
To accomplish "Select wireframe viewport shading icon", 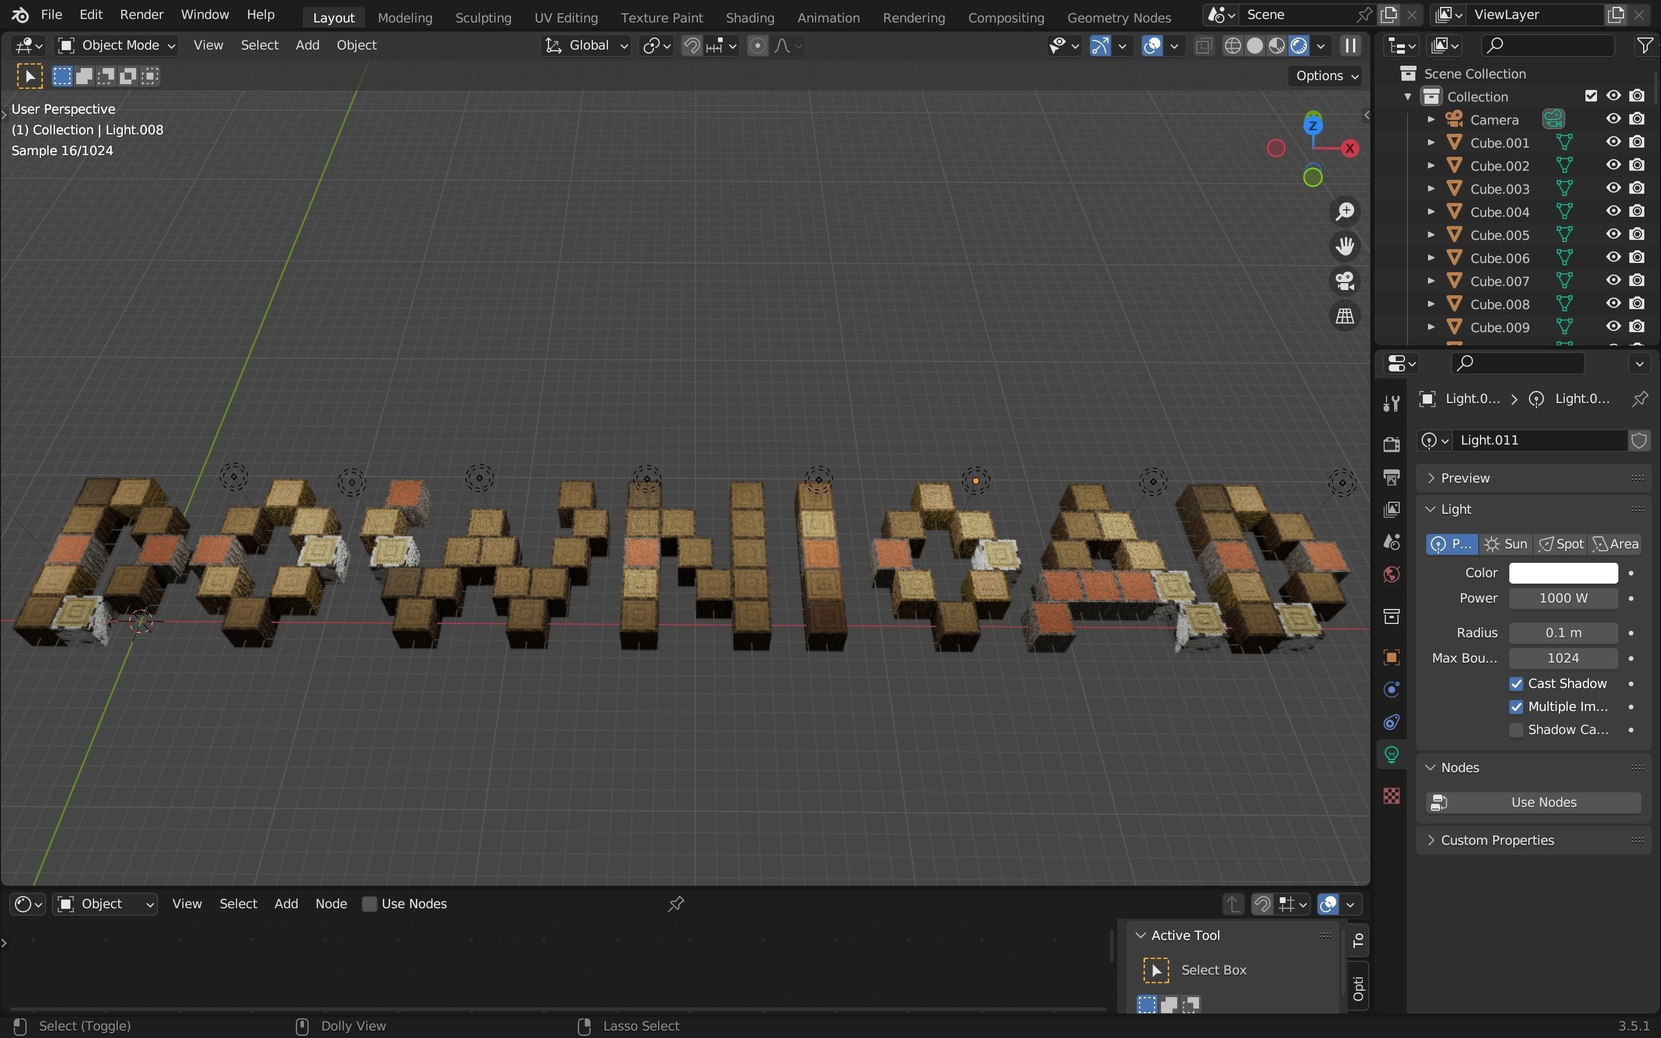I will click(x=1232, y=46).
